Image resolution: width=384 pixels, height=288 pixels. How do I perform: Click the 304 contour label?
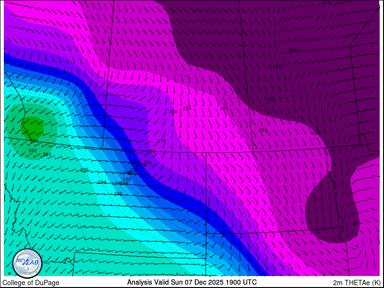34,141
